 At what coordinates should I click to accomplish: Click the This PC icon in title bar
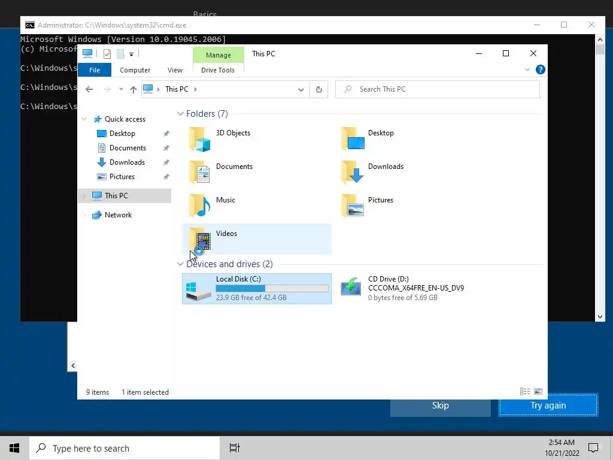[x=87, y=53]
